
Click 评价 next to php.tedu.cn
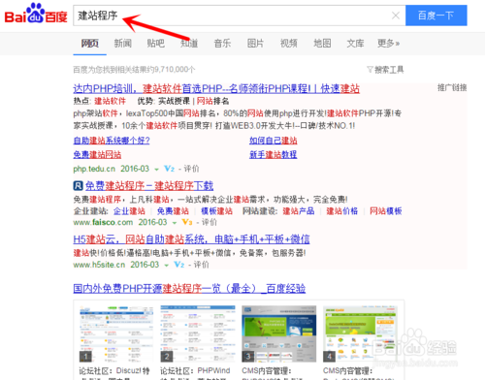[x=191, y=169]
